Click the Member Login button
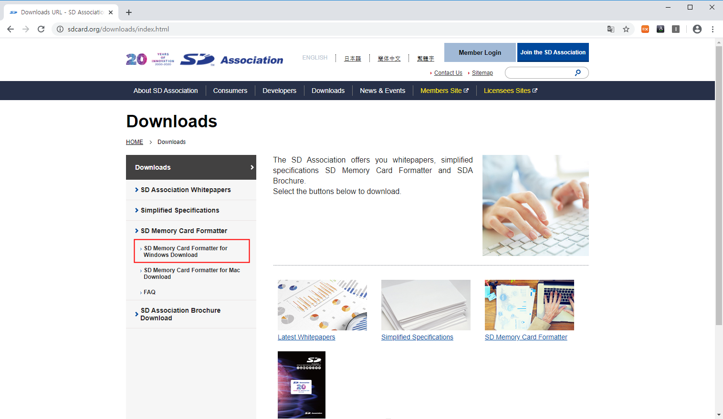This screenshot has width=723, height=419. pos(480,52)
